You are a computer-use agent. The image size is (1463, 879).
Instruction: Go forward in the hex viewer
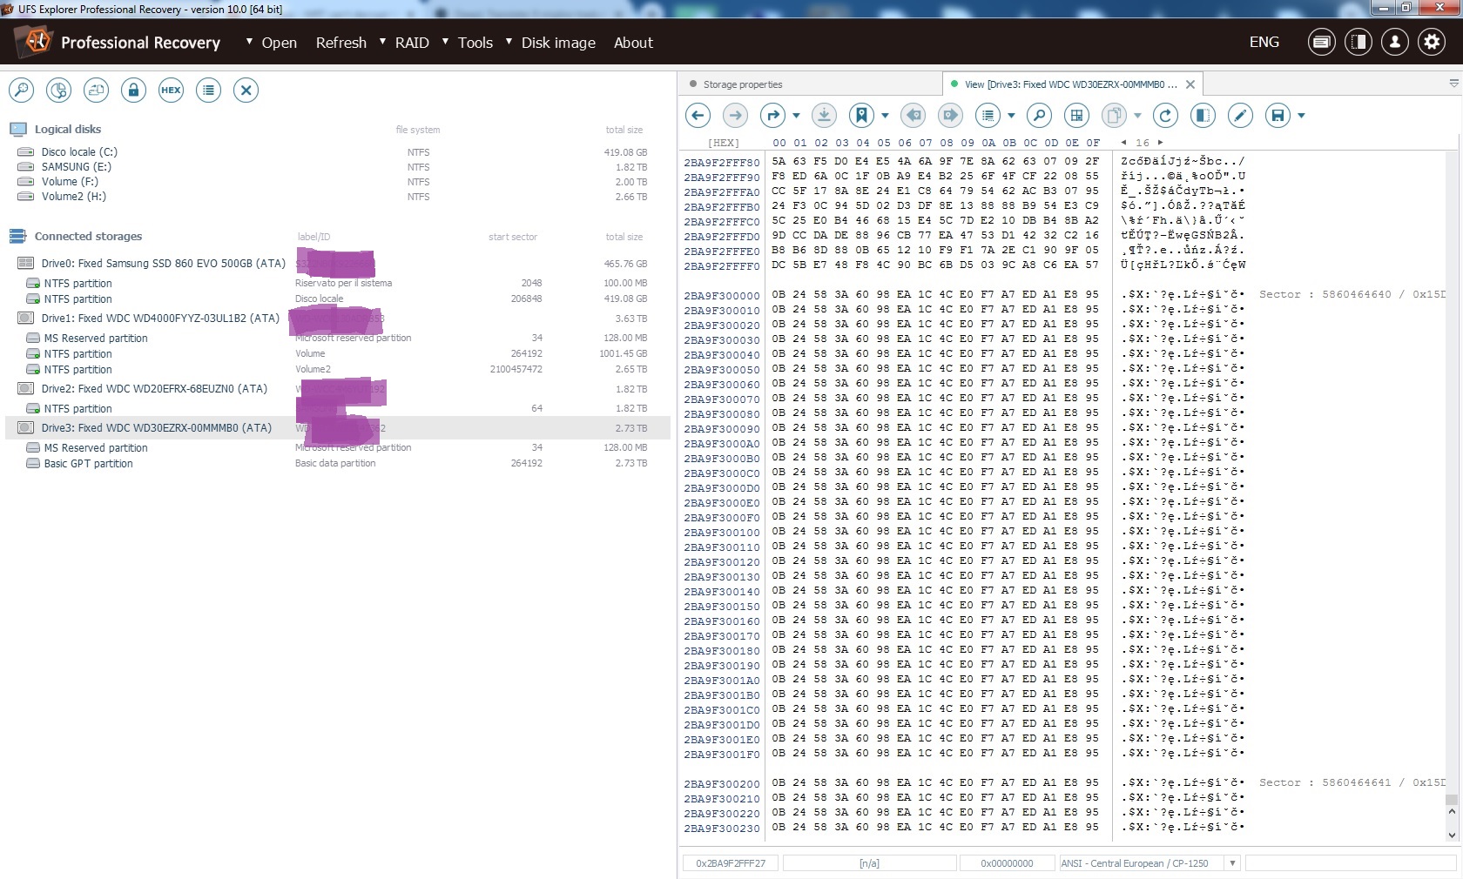pyautogui.click(x=735, y=115)
